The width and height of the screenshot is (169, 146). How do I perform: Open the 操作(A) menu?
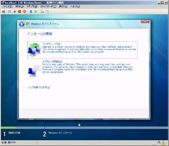pos(20,6)
